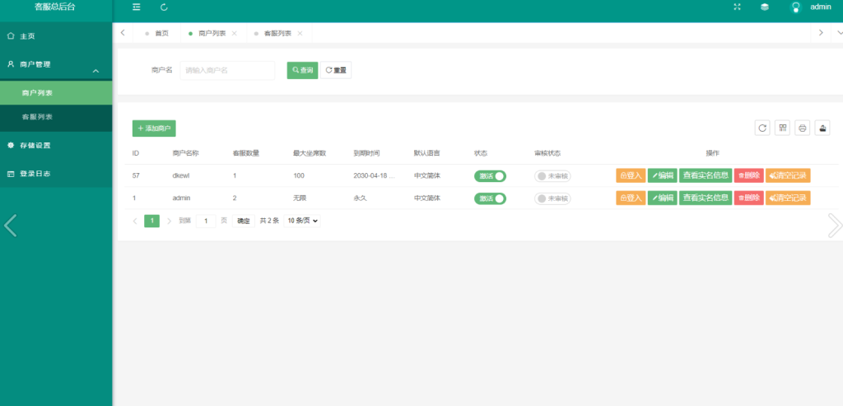Open the admin account menu
The width and height of the screenshot is (843, 406).
pyautogui.click(x=821, y=7)
